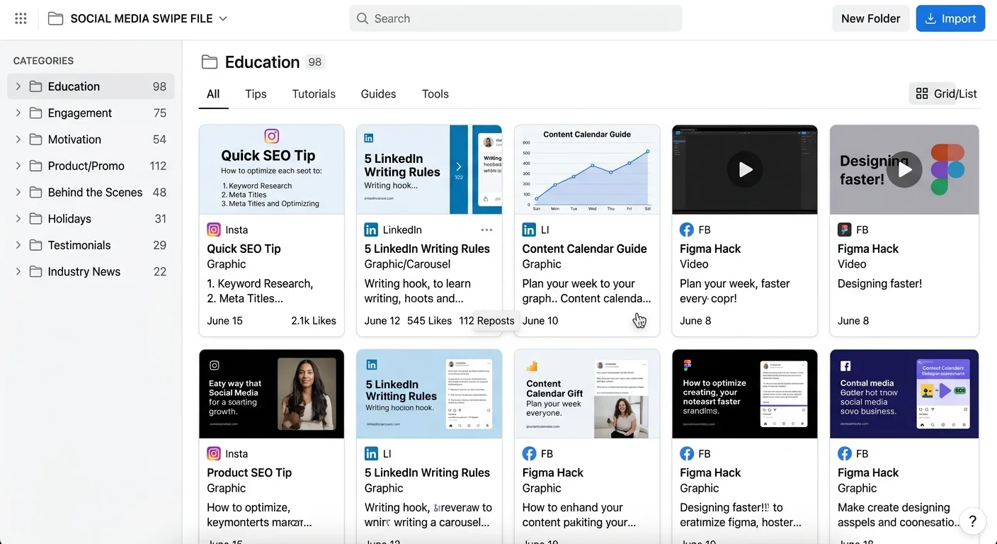Play the first Figma Hack video thumbnail
The height and width of the screenshot is (544, 997).
point(745,169)
